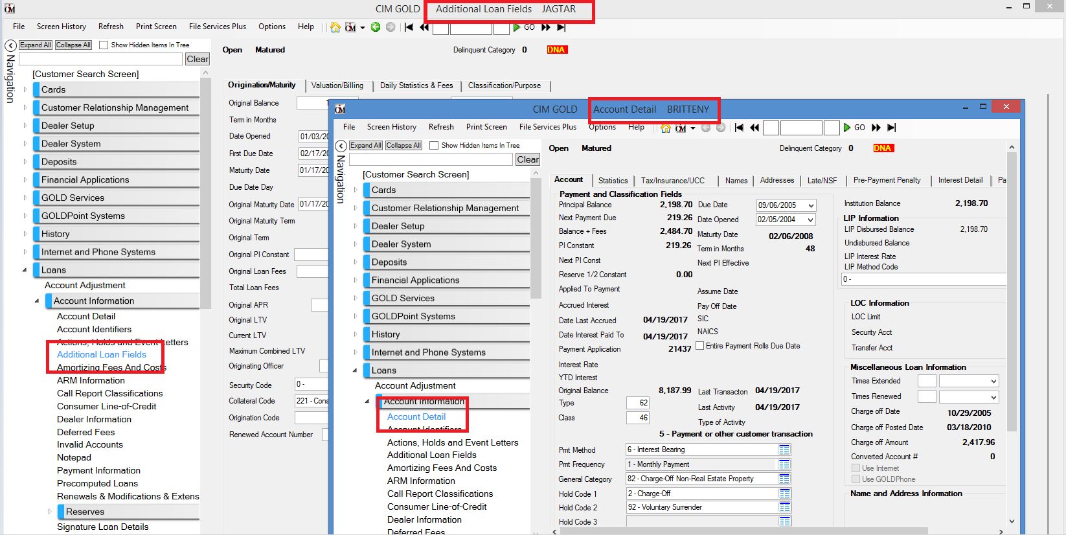Click home icon in Additional Loan Fields toolbar
The image size is (1066, 535).
(x=335, y=27)
